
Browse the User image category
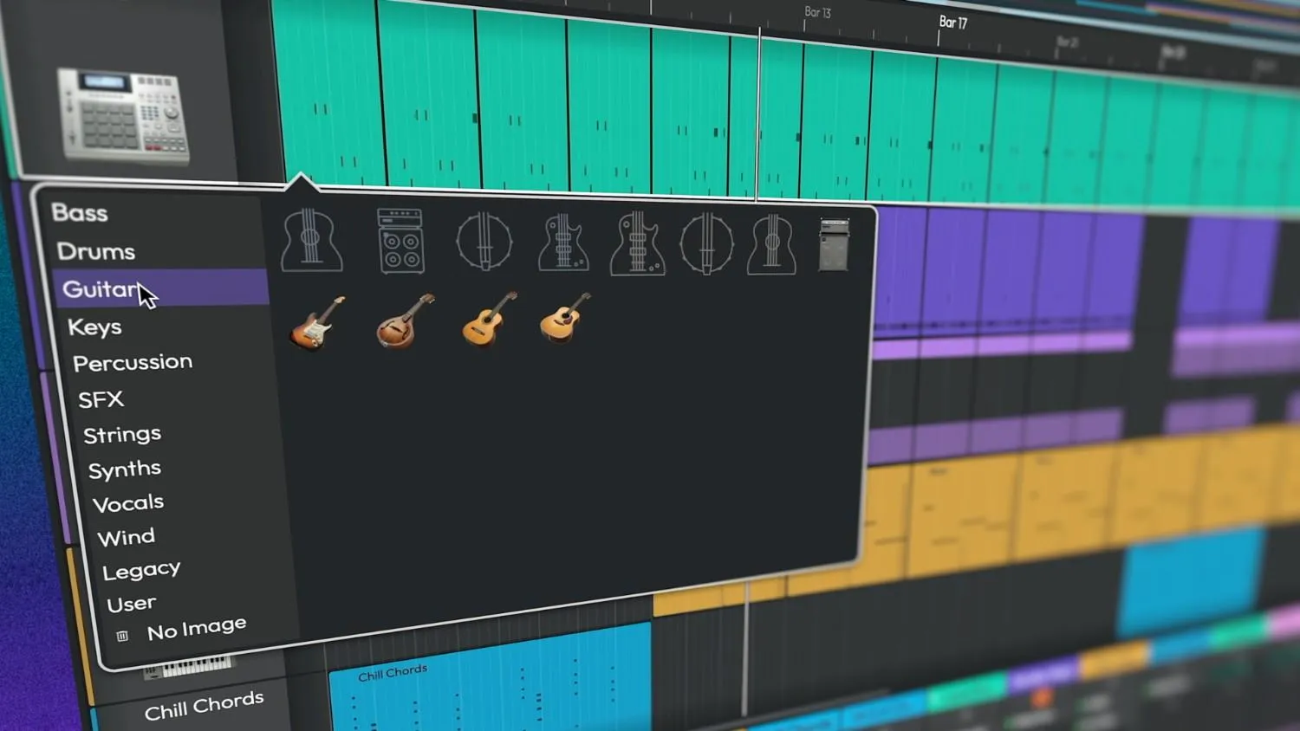(132, 603)
